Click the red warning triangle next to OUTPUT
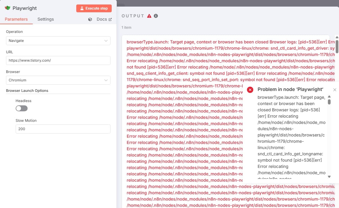Image resolution: width=339 pixels, height=208 pixels. click(x=149, y=16)
